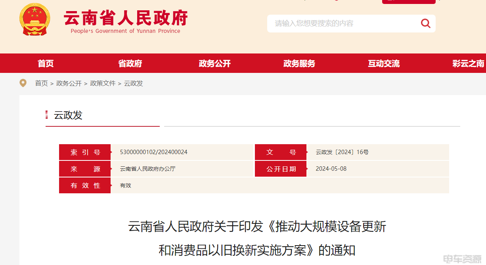Open the 省政府 navigation menu item
The width and height of the screenshot is (486, 265).
(x=130, y=63)
